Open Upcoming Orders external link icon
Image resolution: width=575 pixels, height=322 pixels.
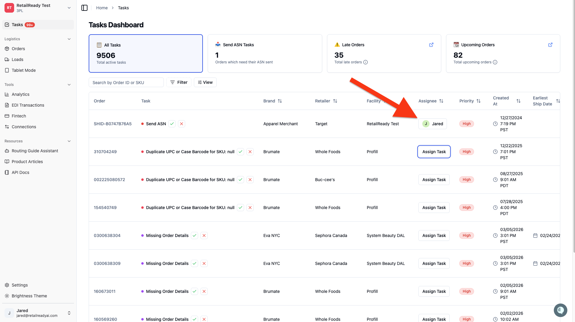[550, 45]
